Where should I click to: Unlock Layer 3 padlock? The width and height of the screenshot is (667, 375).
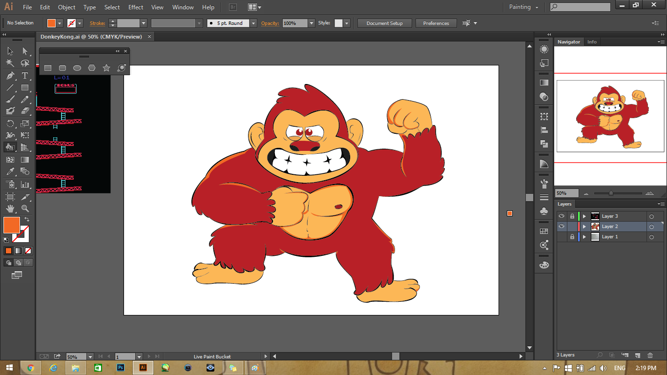pyautogui.click(x=572, y=216)
